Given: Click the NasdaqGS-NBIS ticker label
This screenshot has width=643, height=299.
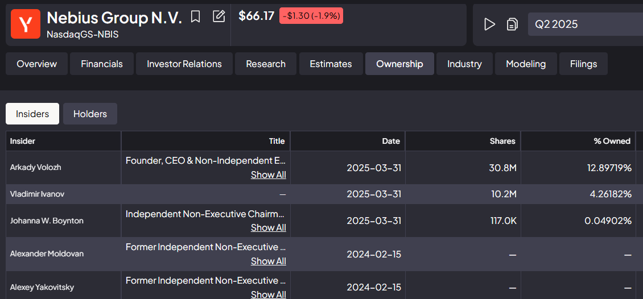Looking at the screenshot, I should (83, 35).
